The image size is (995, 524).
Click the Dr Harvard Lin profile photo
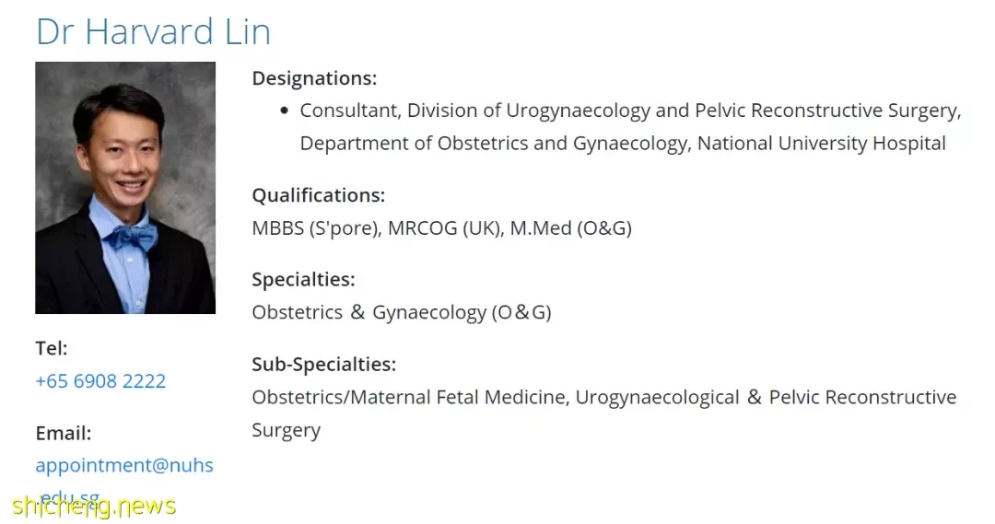click(x=125, y=188)
